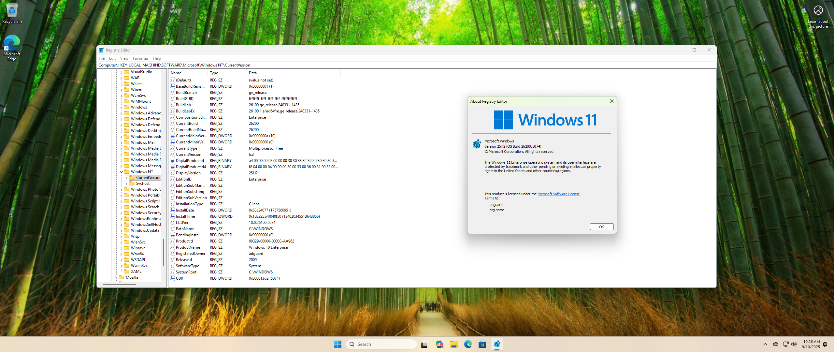Click the icon of the UBR value
Screen dimensions: 834x352
click(173, 278)
